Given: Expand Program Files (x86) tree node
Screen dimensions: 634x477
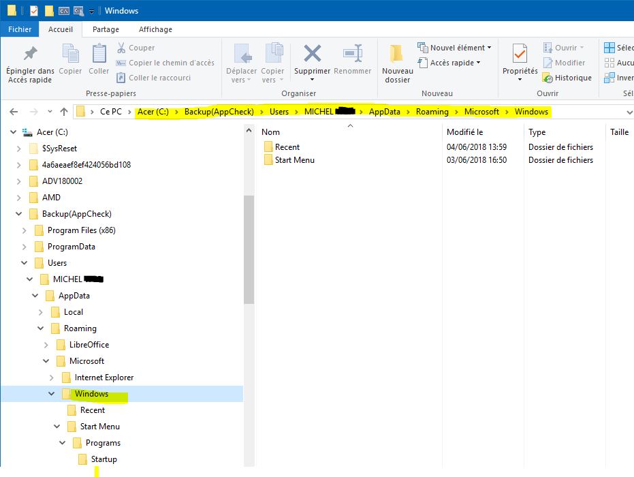Looking at the screenshot, I should (x=24, y=230).
